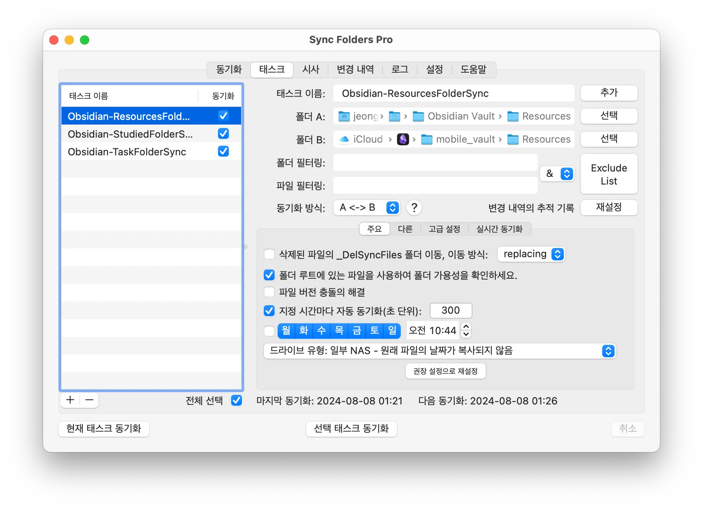Click Resources folder icon in Folder B path

513,139
